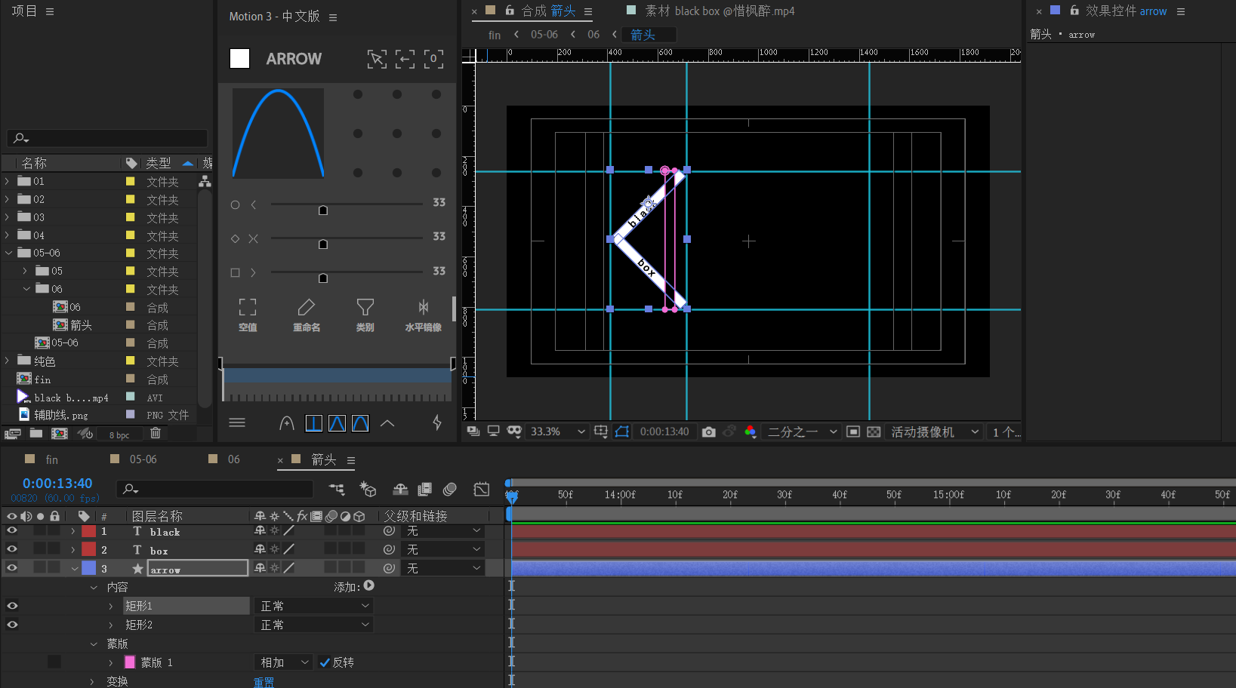Viewport: 1236px width, 688px height.
Task: Click the delete trash icon in project panel
Action: coord(156,433)
